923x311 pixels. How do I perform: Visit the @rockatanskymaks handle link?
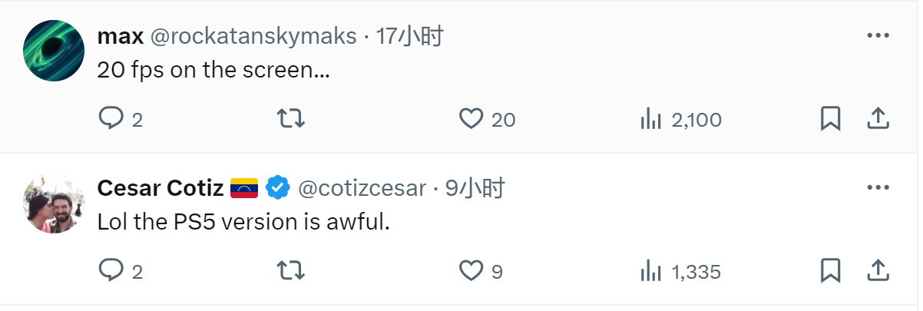(254, 35)
